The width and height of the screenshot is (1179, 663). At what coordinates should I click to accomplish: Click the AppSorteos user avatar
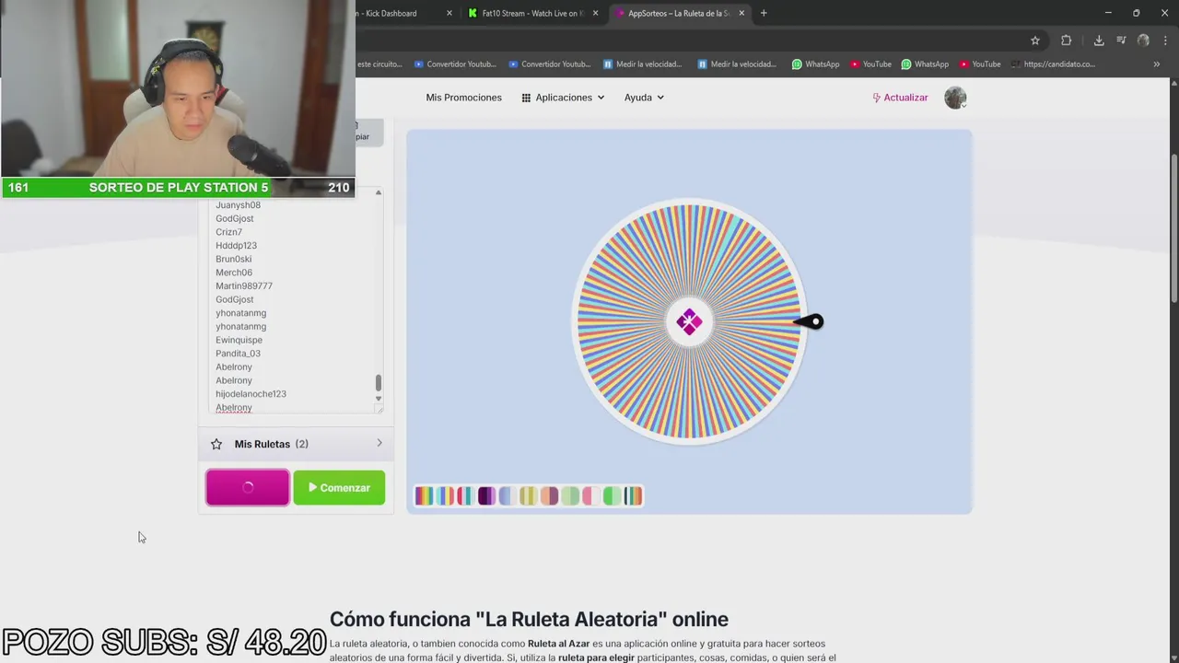pyautogui.click(x=955, y=98)
